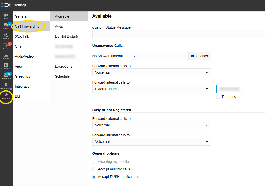The width and height of the screenshot is (265, 186).
Task: Open the Chat settings menu item
Action: point(32,46)
